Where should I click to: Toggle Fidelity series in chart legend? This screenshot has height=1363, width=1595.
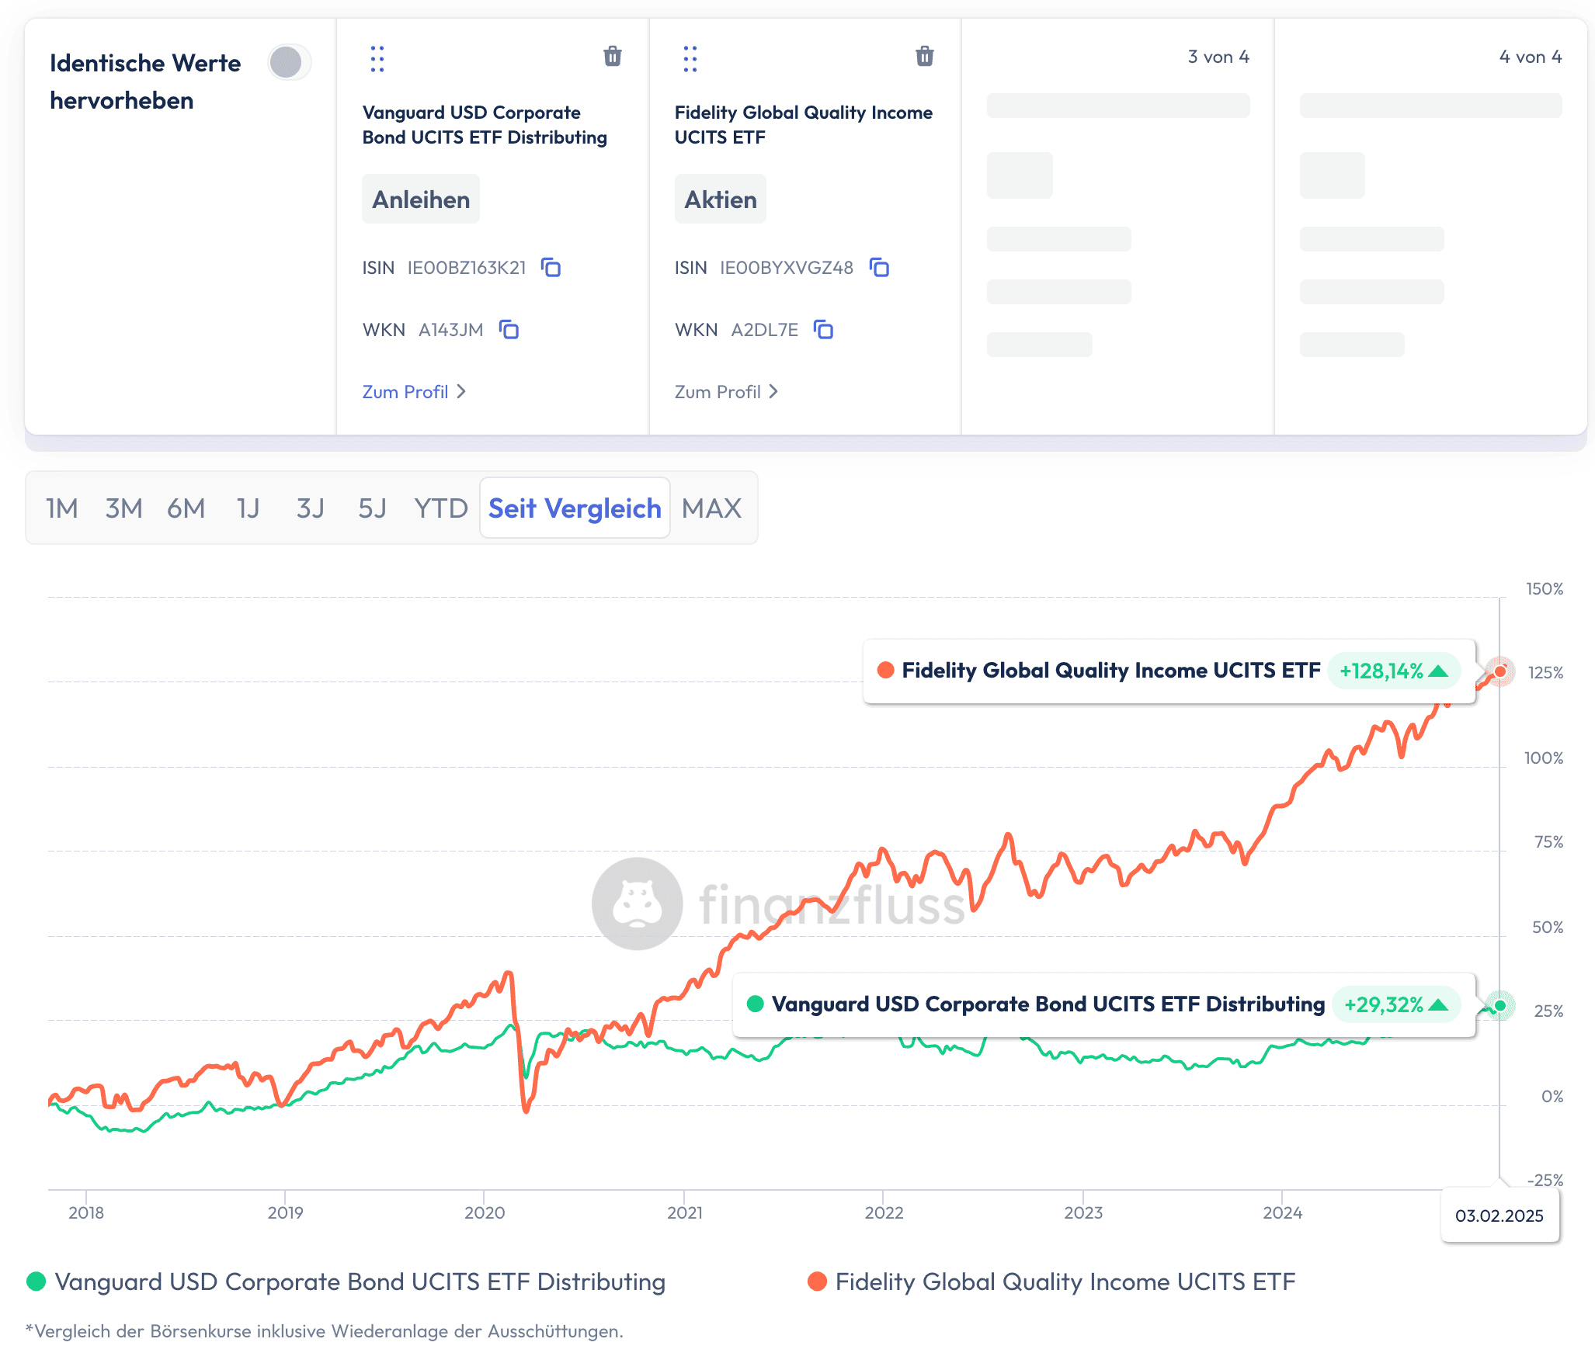tap(1051, 1281)
